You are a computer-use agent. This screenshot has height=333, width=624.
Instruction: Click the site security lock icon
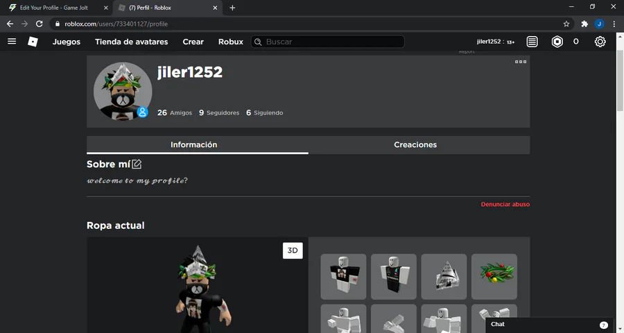click(58, 24)
